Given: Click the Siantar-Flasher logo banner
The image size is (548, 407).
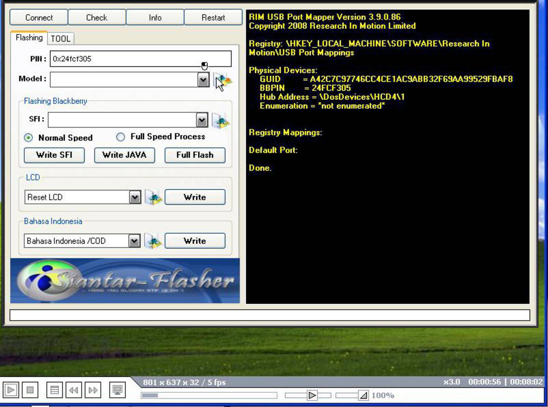Looking at the screenshot, I should coord(125,281).
